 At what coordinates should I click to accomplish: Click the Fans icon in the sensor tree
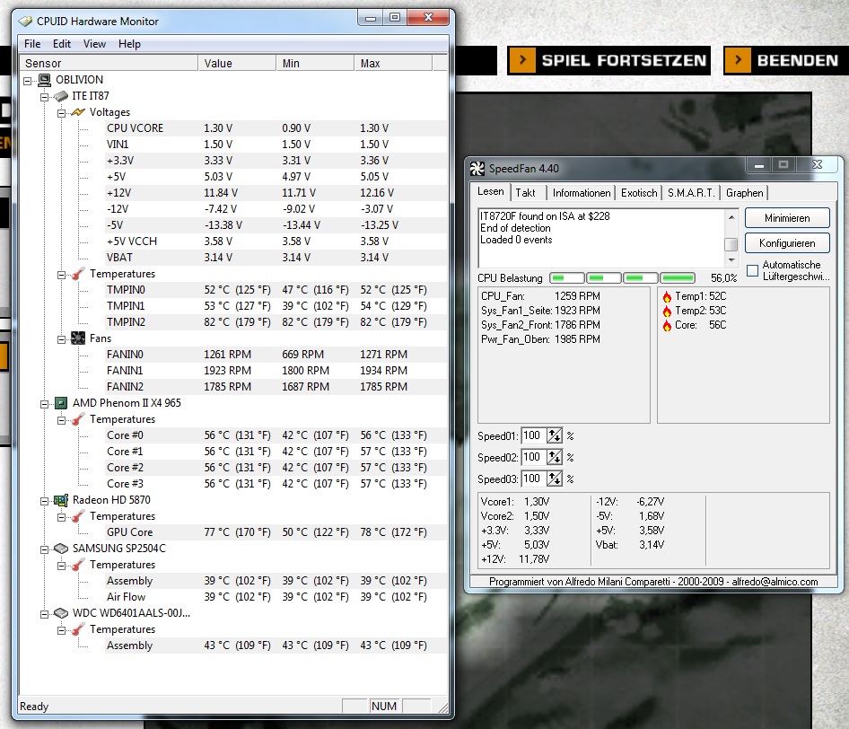(78, 338)
